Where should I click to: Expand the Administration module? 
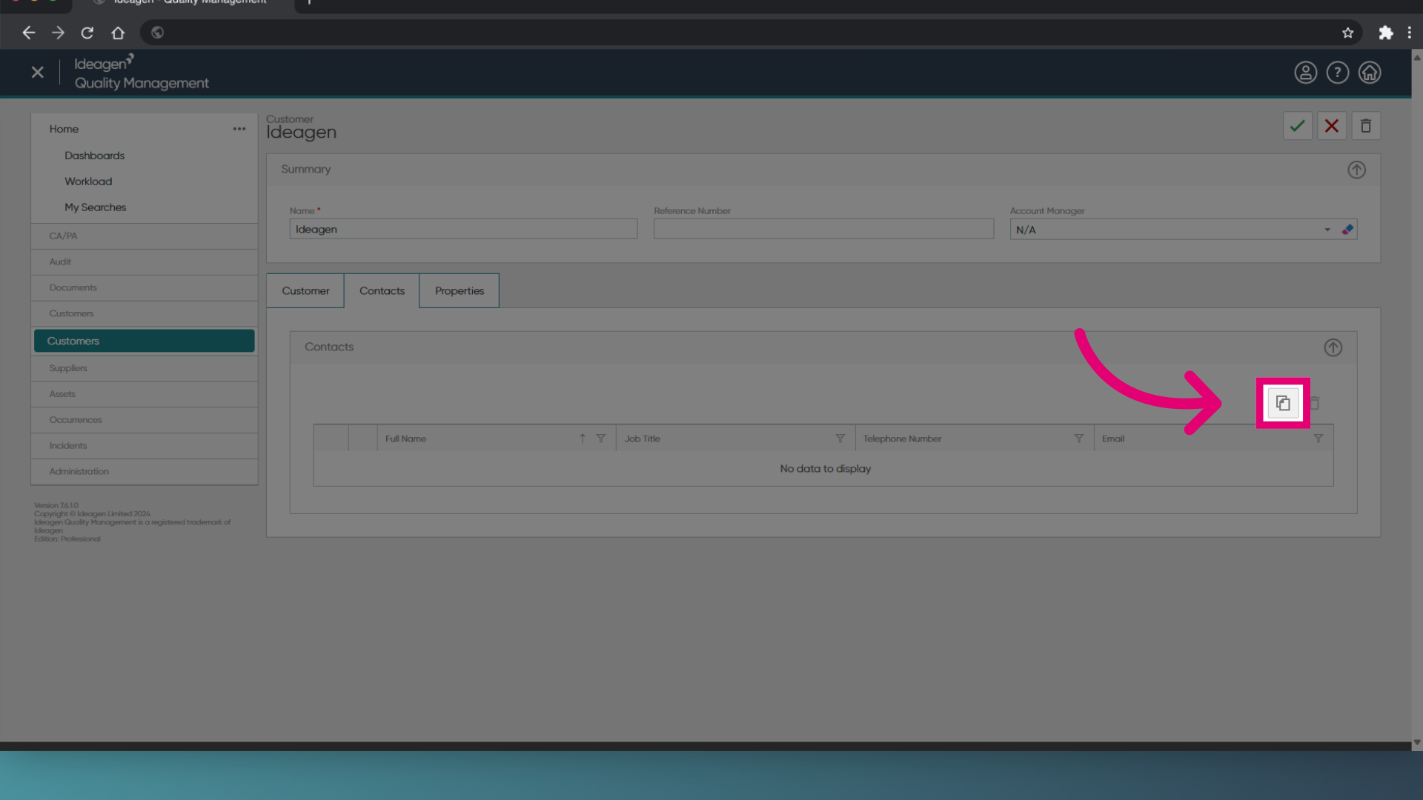(x=145, y=472)
